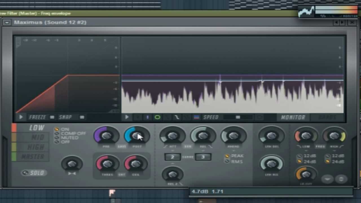Click the white curve display icon
Viewport: 361px width, 203px height.
tap(177, 117)
